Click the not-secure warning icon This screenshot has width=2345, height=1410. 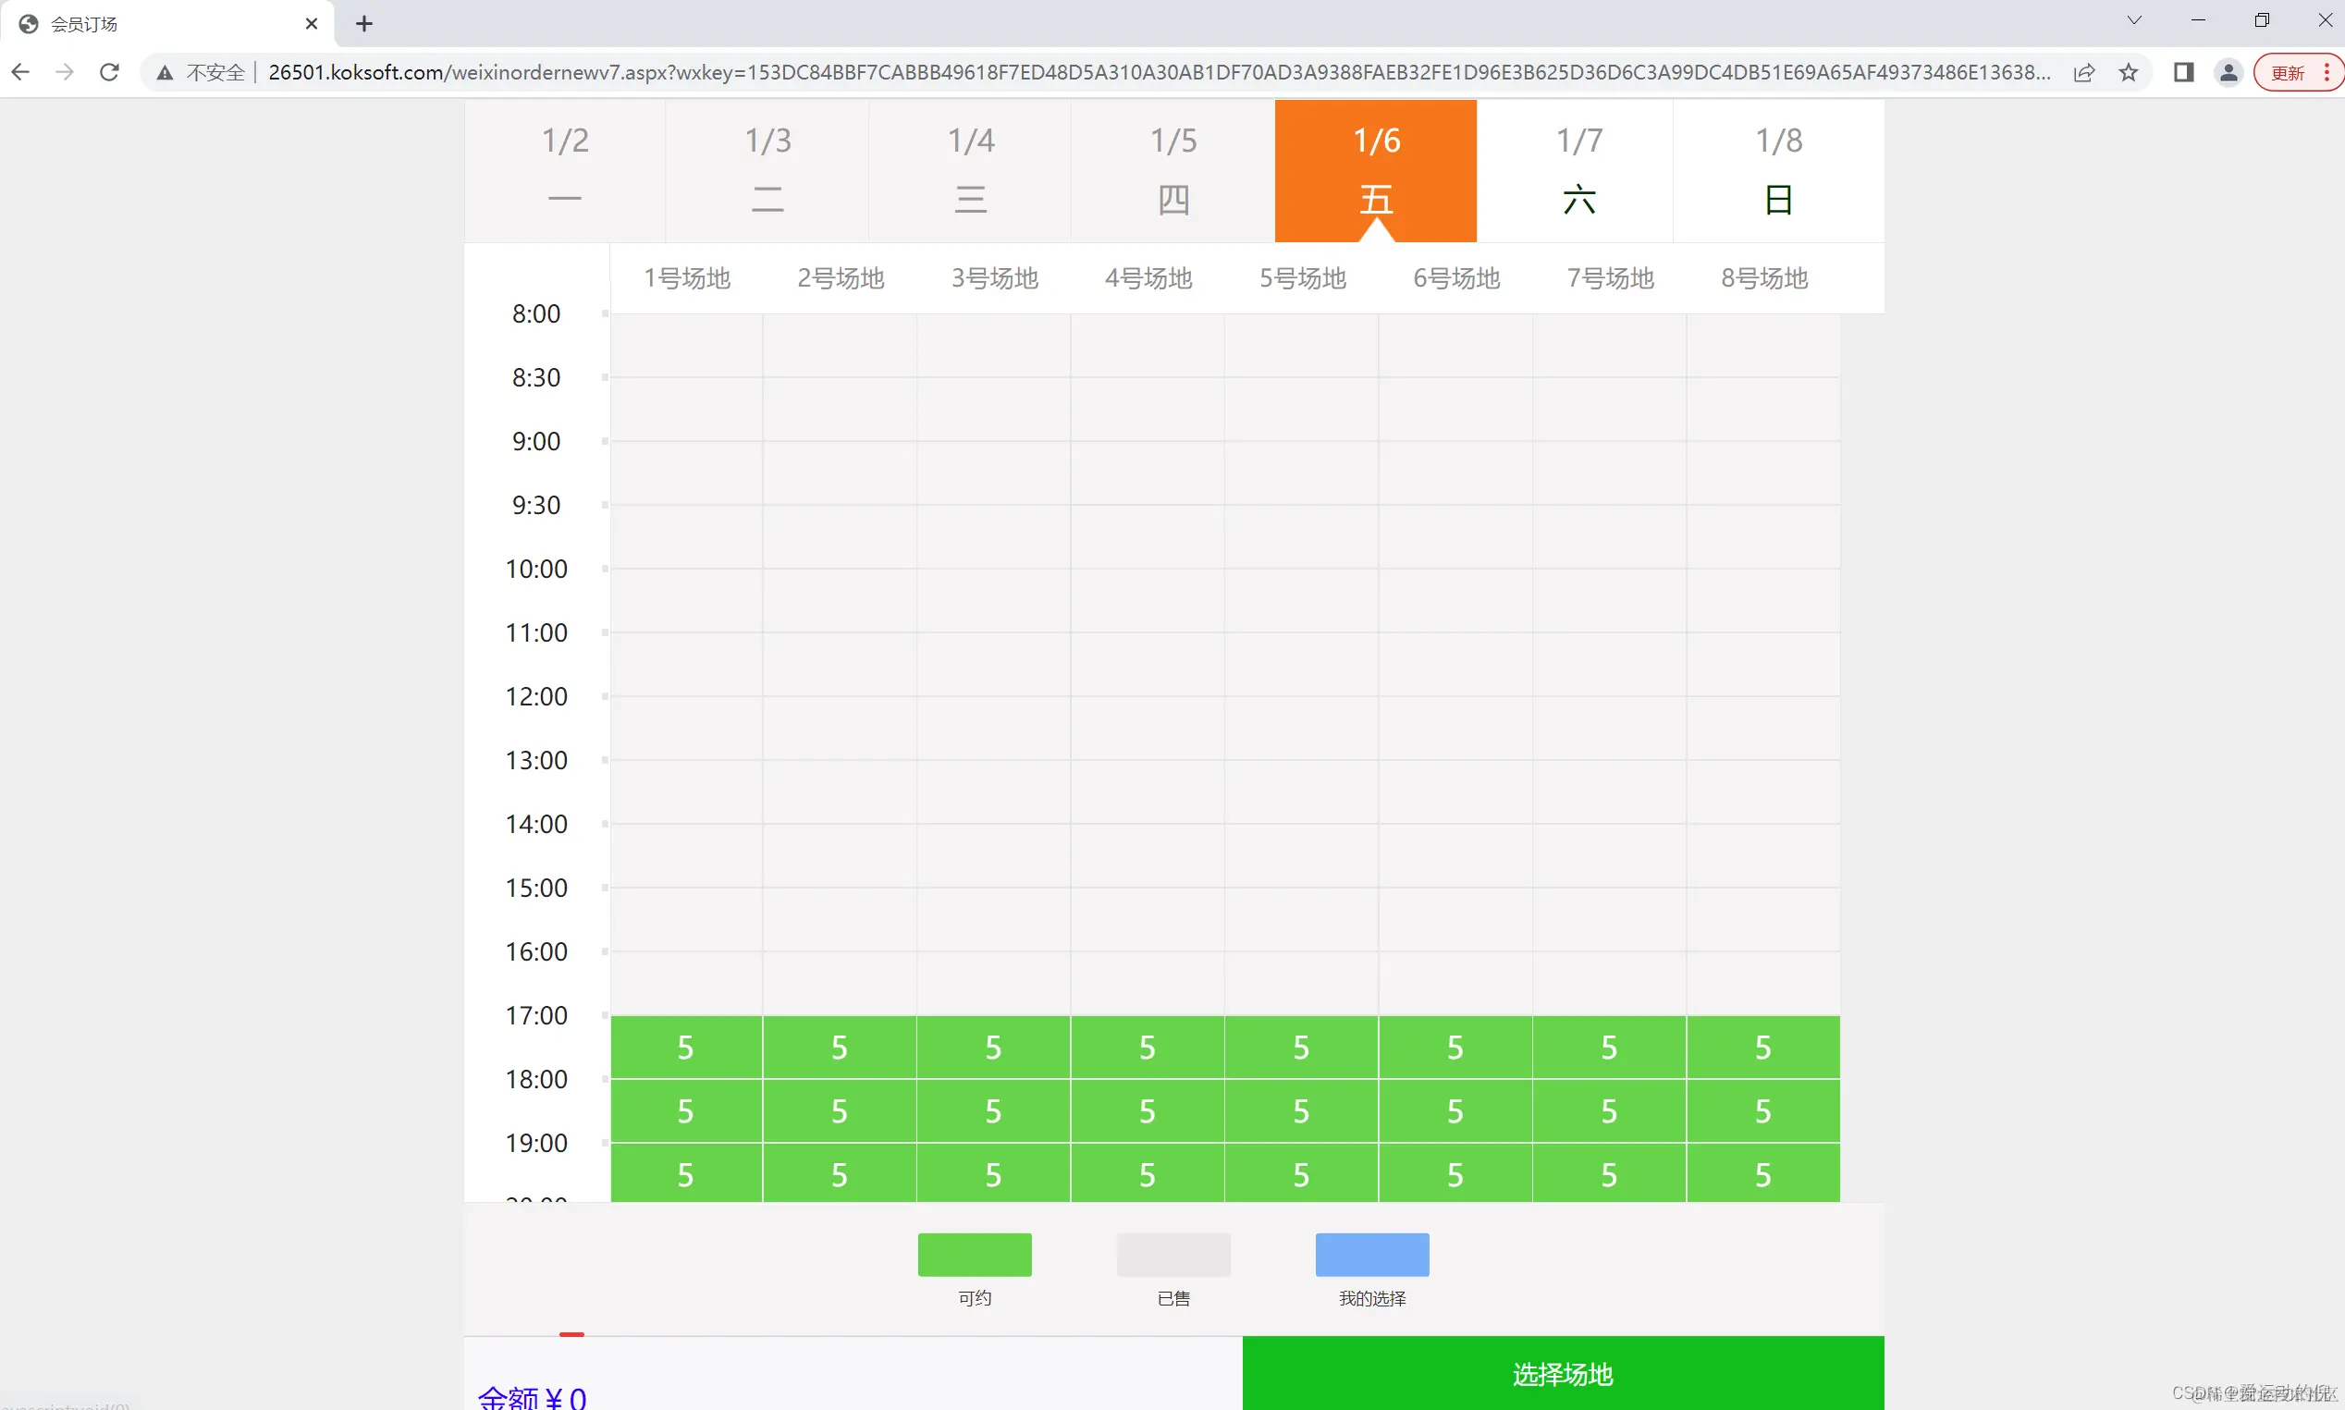(166, 72)
